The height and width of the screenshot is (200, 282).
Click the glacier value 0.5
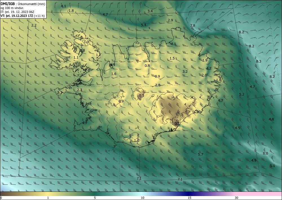[x=142, y=96]
